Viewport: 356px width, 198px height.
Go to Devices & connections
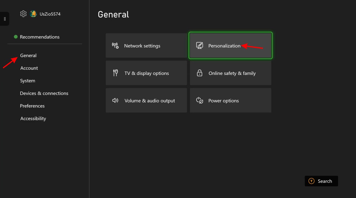coord(44,93)
